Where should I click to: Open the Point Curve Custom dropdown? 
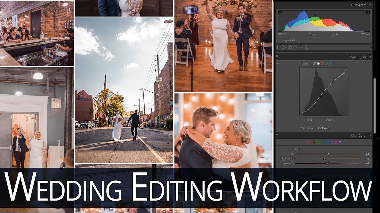(x=323, y=128)
